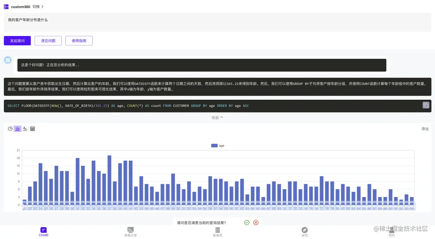This screenshot has width=435, height=239.
Task: Click the bar for age 49
Action: [x=173, y=189]
